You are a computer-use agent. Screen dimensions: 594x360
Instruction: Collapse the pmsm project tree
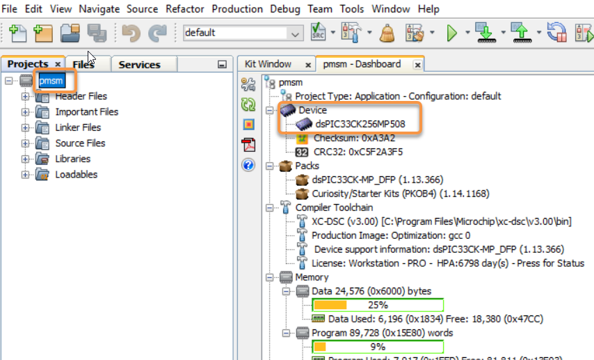click(x=9, y=80)
